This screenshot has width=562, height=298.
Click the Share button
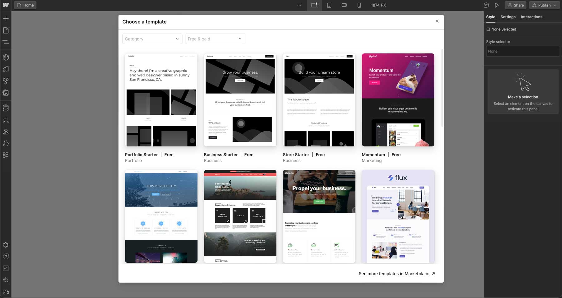click(515, 5)
